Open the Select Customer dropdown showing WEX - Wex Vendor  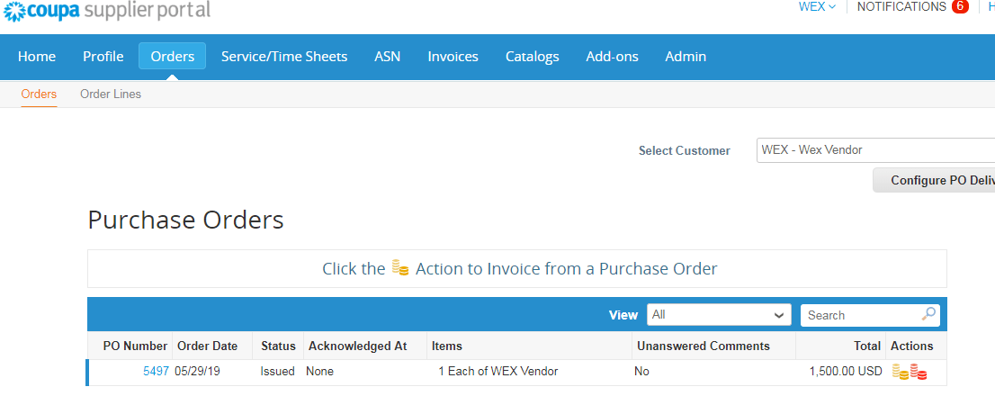[875, 150]
